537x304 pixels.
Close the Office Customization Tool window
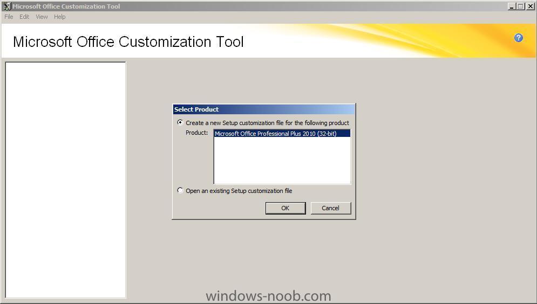[530, 6]
